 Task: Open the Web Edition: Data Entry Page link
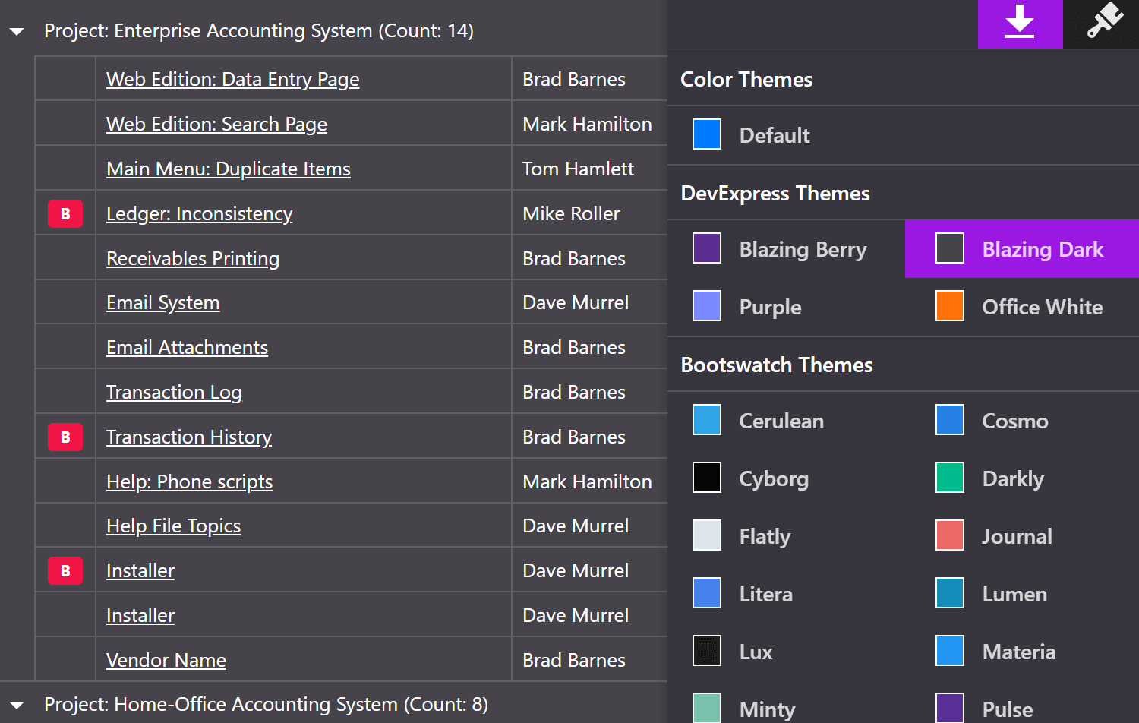coord(232,80)
